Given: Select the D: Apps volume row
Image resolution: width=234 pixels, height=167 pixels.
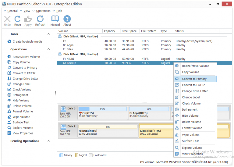Looking at the screenshot, I should pyautogui.click(x=144, y=45).
